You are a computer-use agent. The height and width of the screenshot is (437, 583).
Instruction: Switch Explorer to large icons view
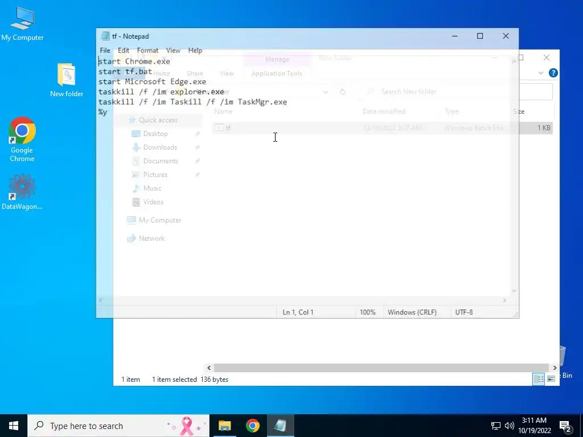[x=551, y=378]
